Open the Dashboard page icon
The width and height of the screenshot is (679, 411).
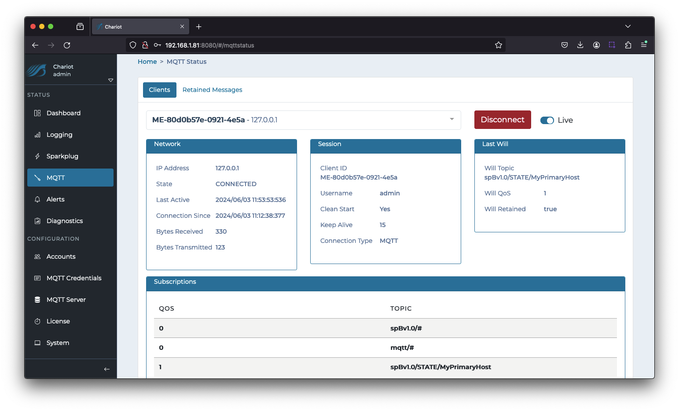pyautogui.click(x=37, y=113)
